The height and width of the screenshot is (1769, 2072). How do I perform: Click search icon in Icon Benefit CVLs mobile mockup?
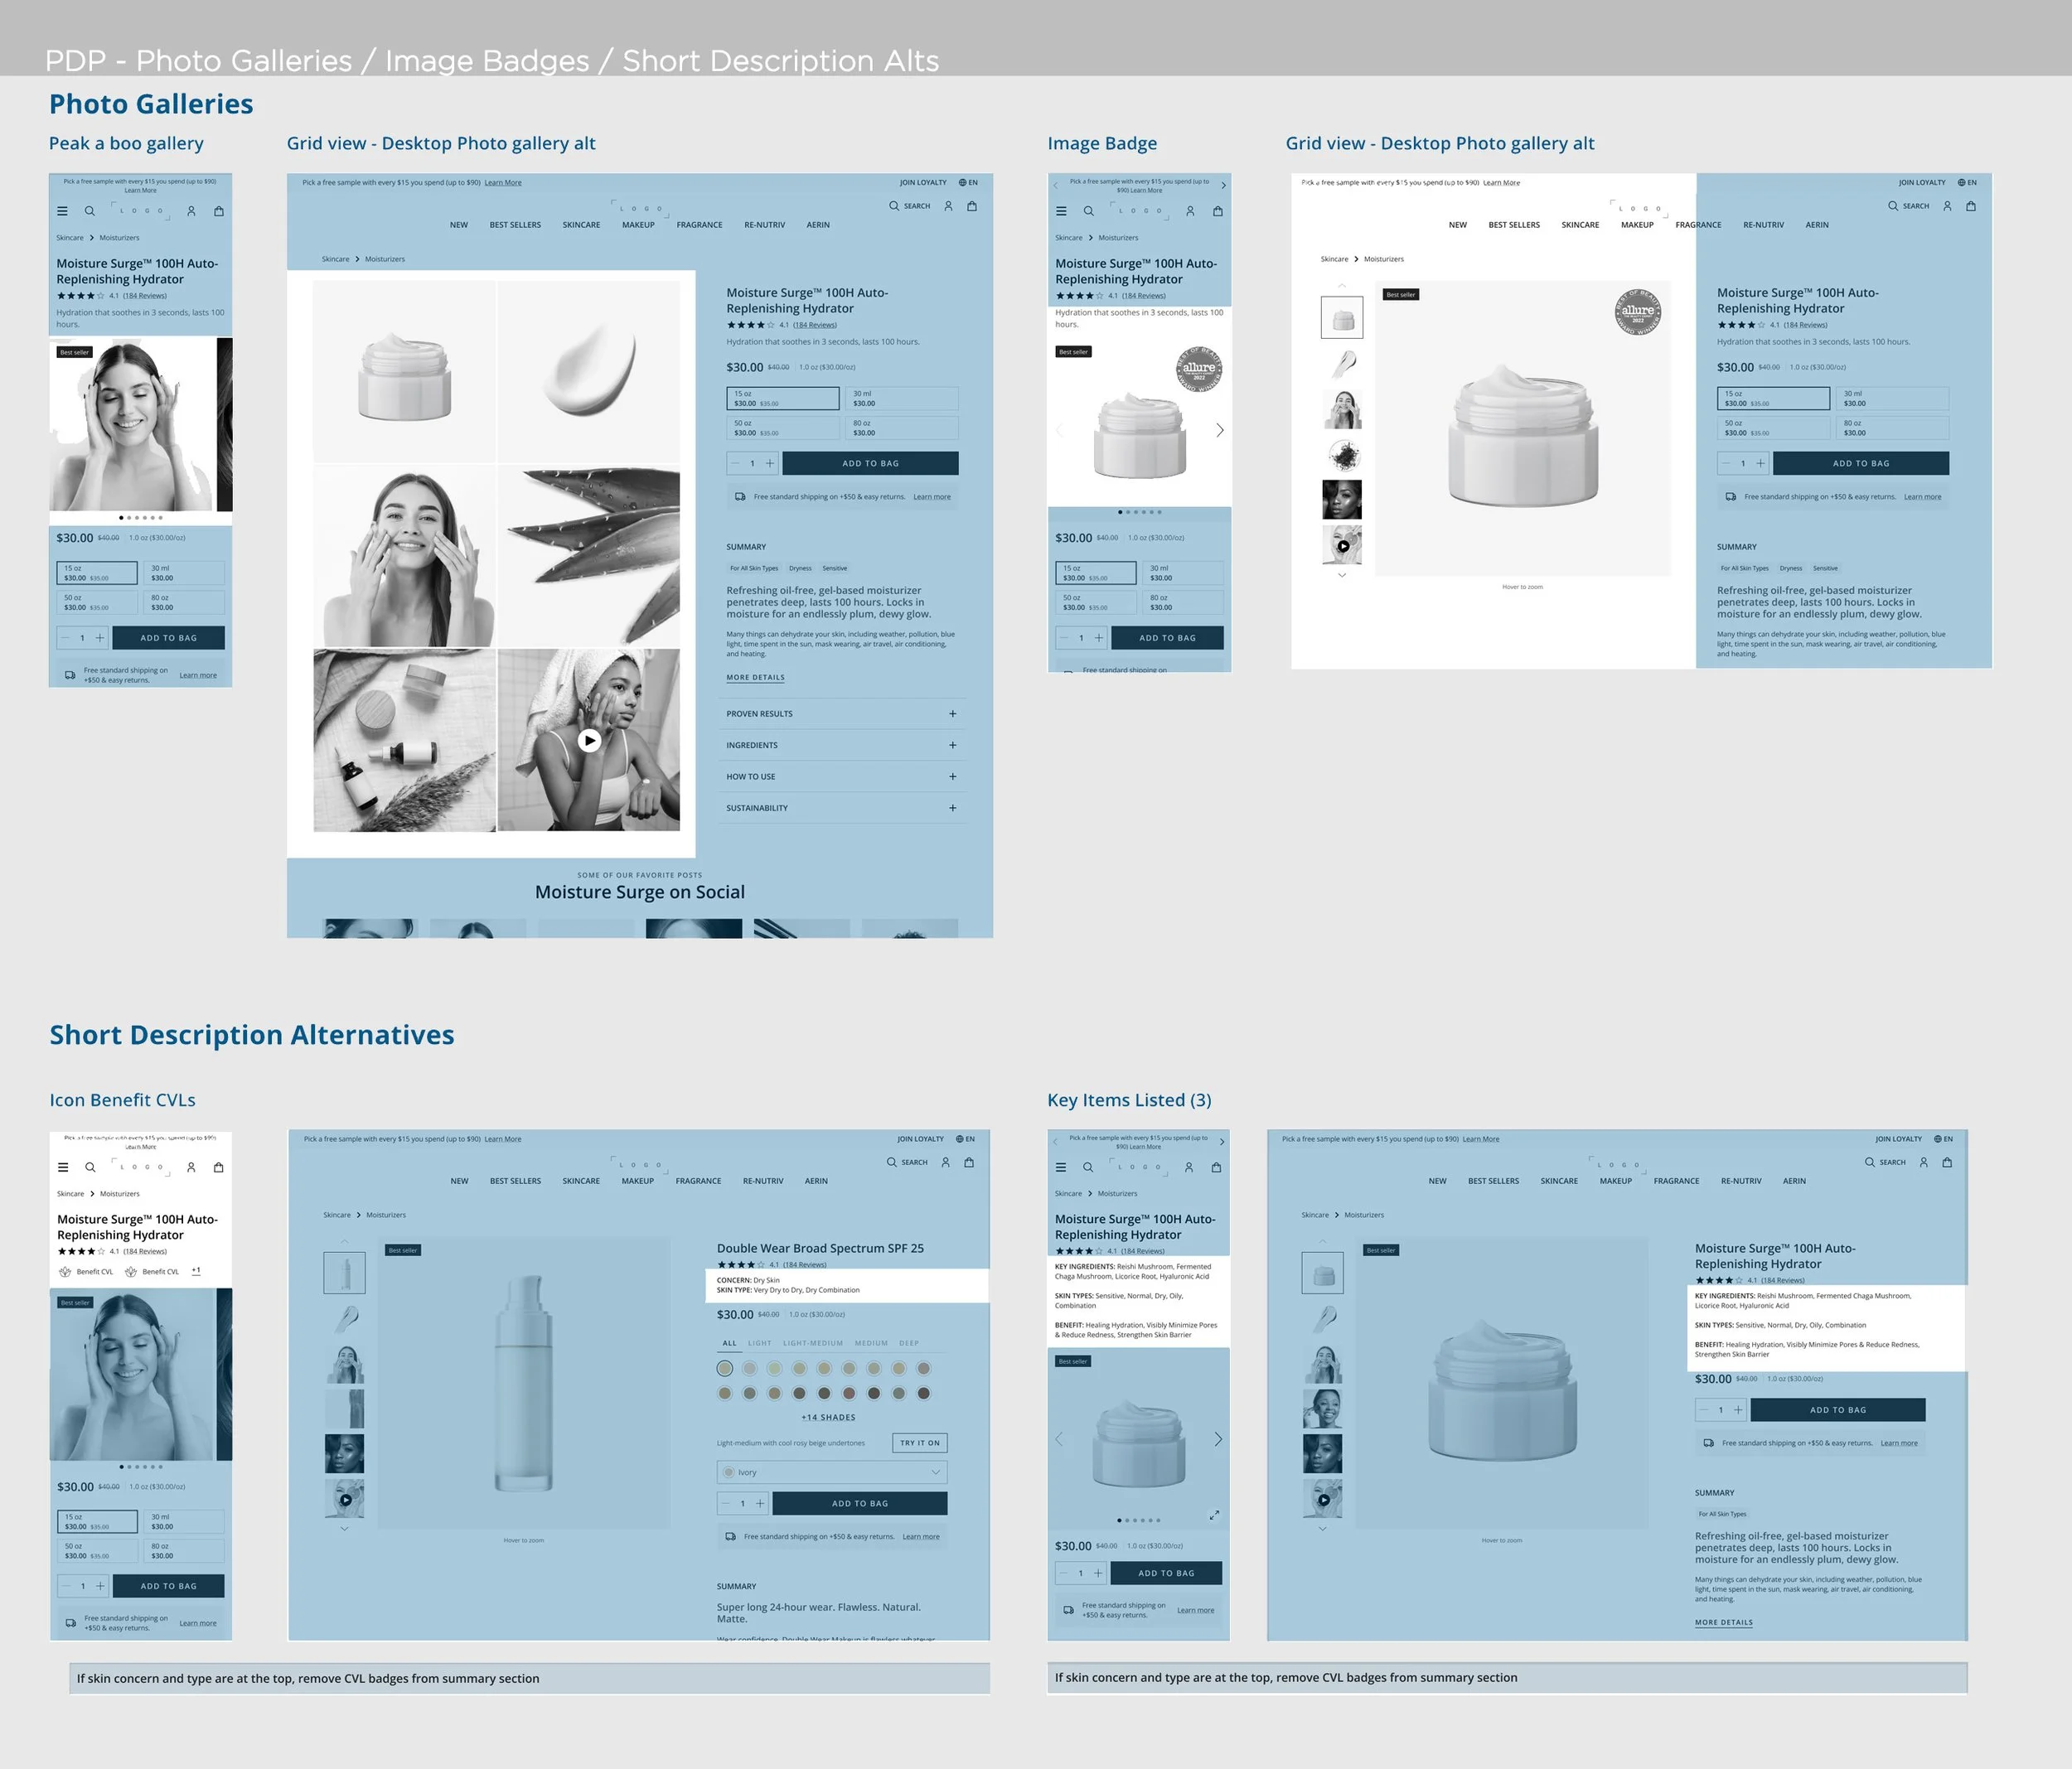tap(90, 1167)
